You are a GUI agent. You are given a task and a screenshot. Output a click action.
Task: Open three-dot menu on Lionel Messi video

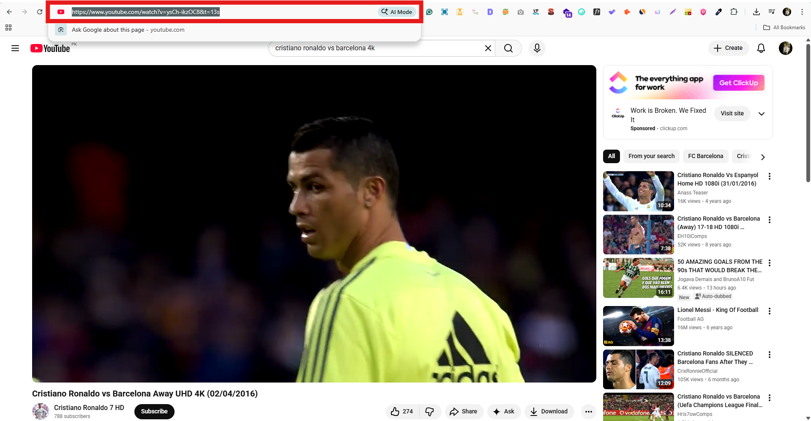click(x=769, y=311)
